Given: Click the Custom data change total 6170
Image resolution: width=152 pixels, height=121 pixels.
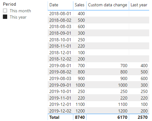Looking at the screenshot, I should coord(122,117).
